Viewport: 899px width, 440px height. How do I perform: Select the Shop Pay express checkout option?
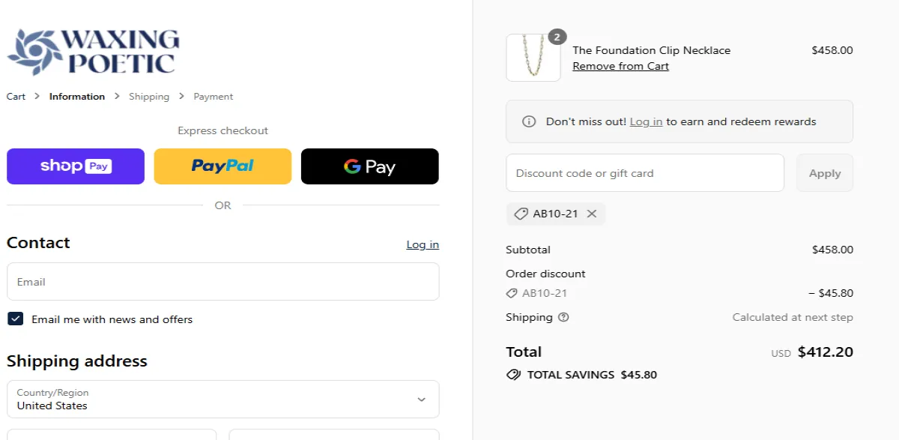coord(75,166)
